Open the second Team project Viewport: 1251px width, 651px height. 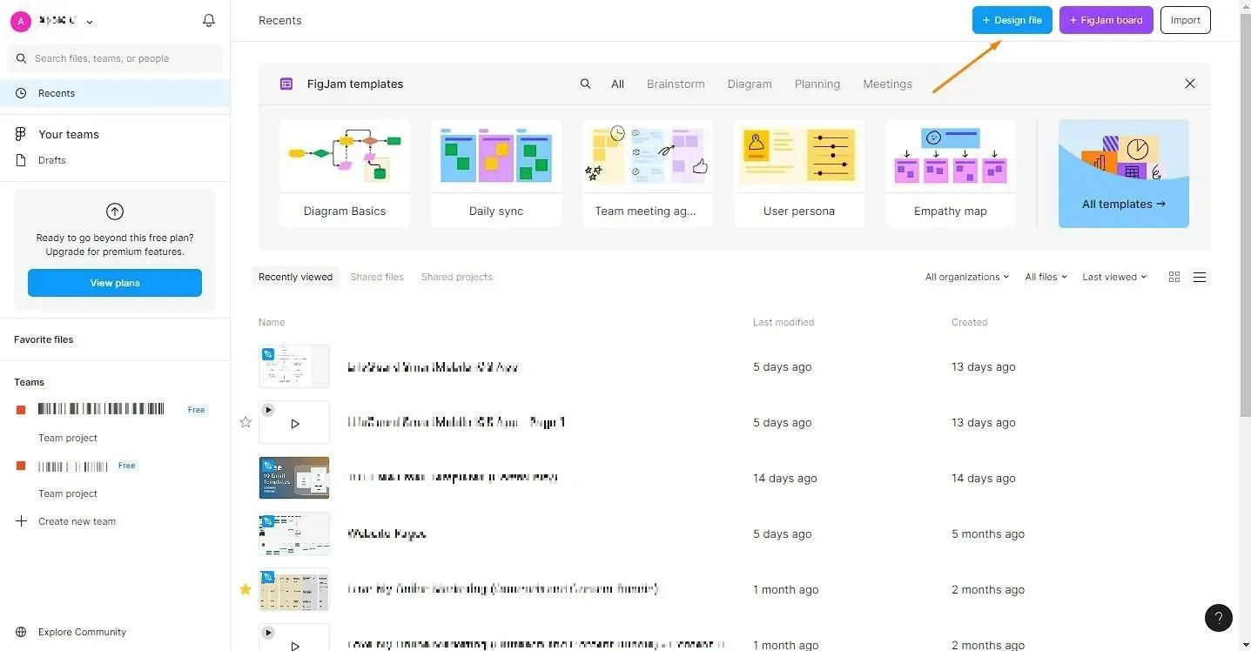click(68, 493)
